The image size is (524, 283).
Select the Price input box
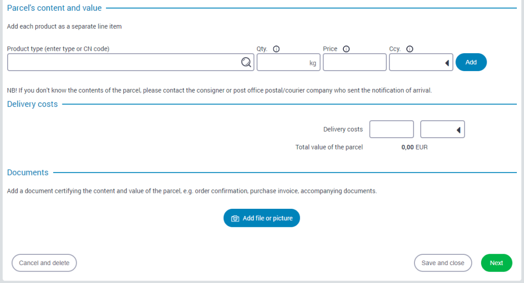click(354, 62)
